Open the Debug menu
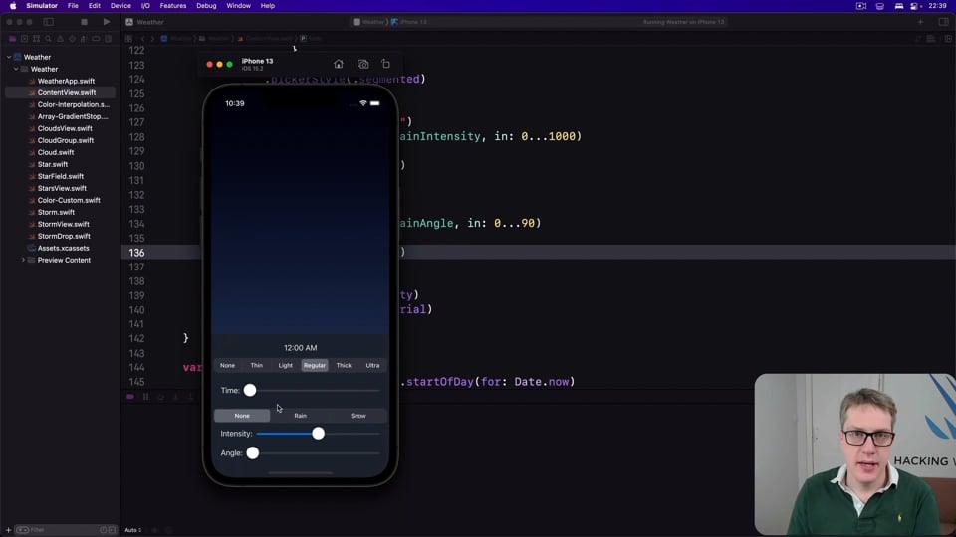The width and height of the screenshot is (956, 537). (x=206, y=6)
